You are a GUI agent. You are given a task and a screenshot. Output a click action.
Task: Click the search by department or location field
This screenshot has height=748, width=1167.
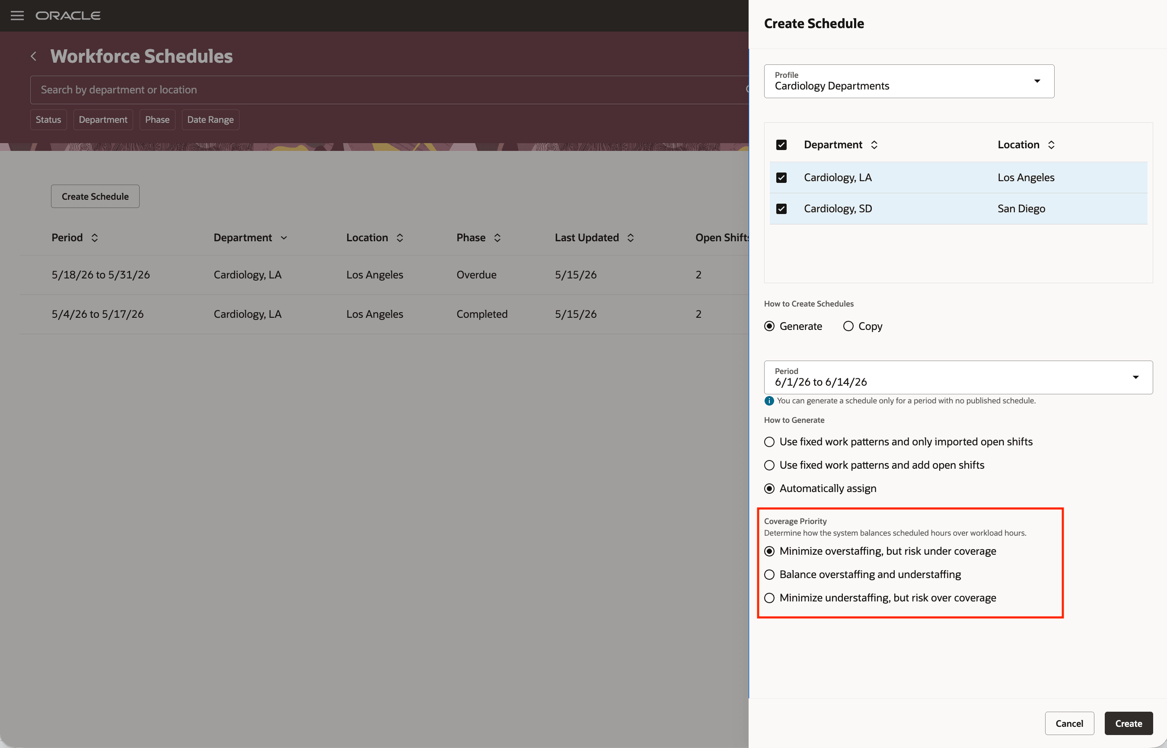pyautogui.click(x=389, y=90)
